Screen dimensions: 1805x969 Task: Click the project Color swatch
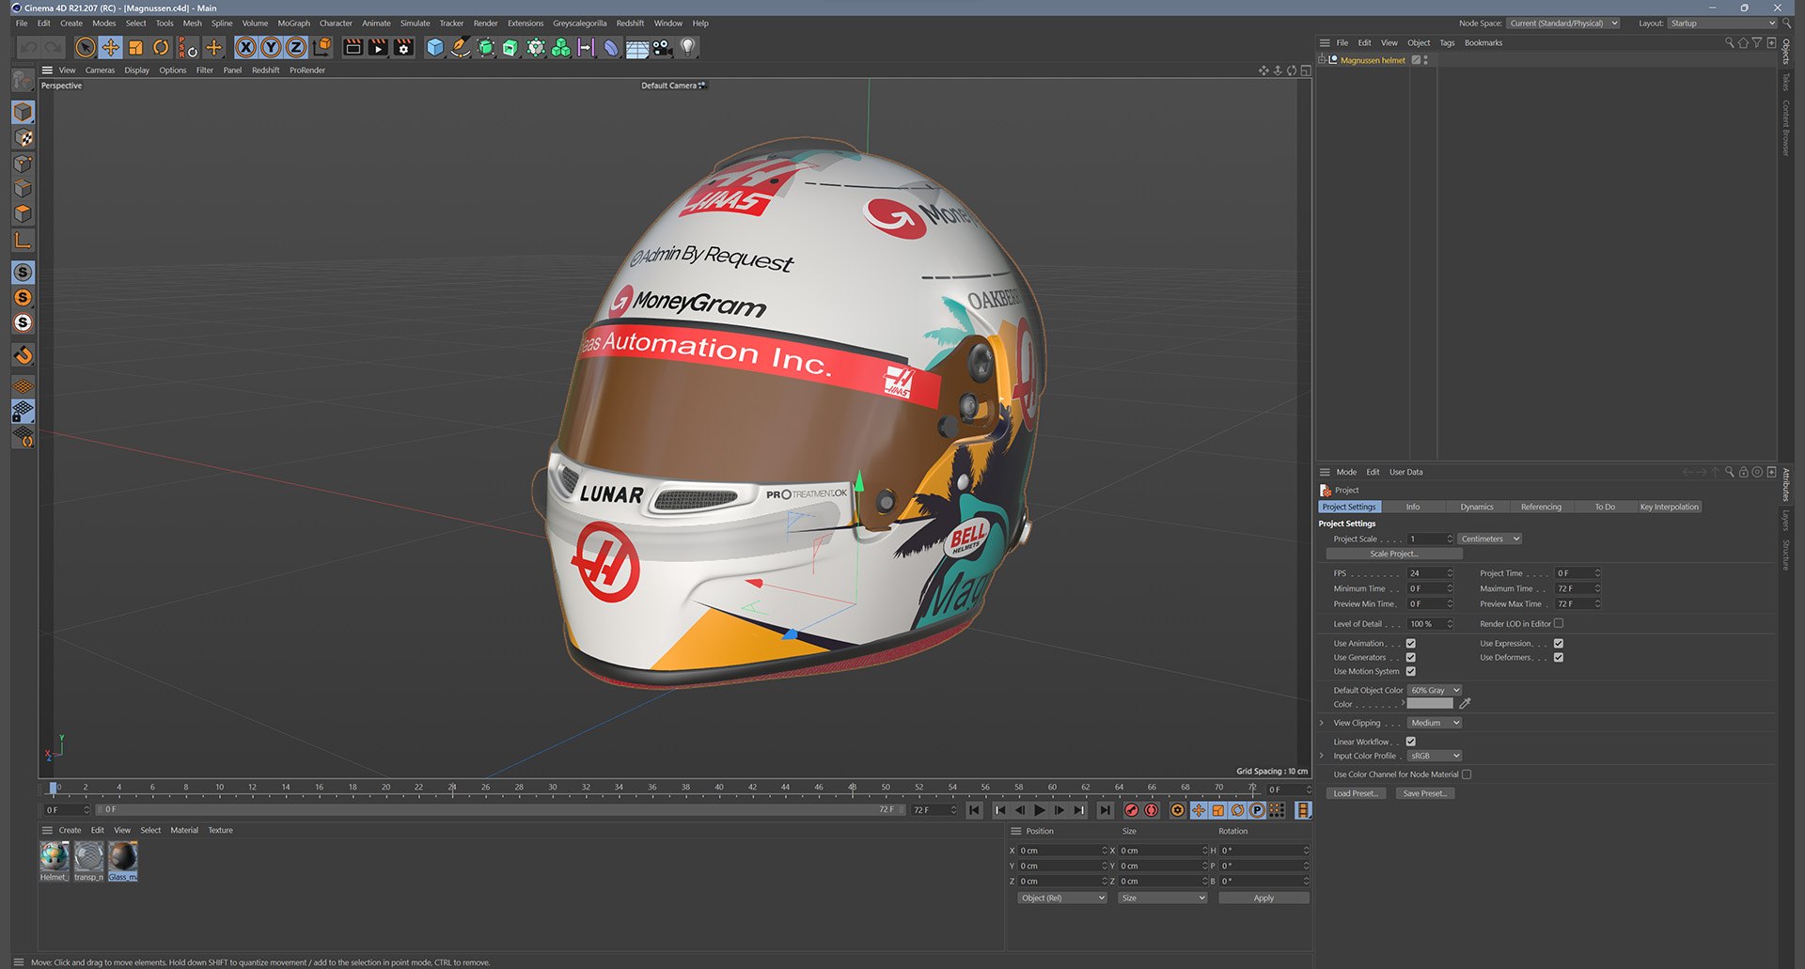(x=1430, y=704)
